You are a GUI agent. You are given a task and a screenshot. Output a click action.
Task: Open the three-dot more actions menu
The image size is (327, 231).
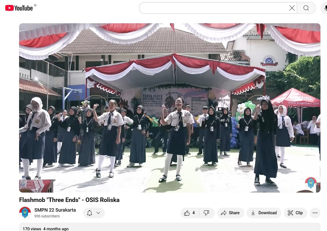[x=315, y=213]
